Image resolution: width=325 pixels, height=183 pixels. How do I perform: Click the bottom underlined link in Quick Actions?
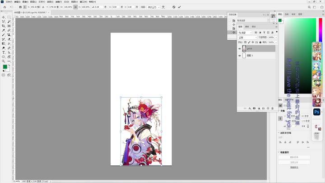click(x=294, y=167)
